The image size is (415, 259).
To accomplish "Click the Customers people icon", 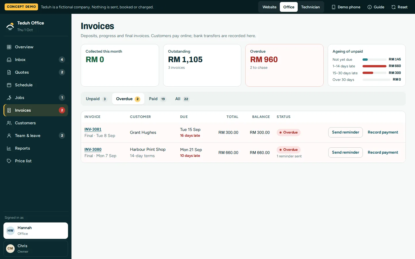I will click(x=9, y=123).
